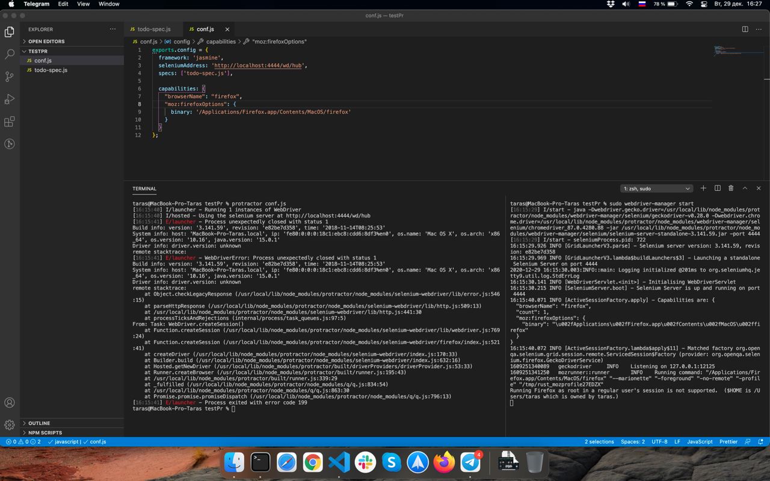Expand the NPM Scripts section
Viewport: 770px width, 481px height.
pyautogui.click(x=72, y=433)
